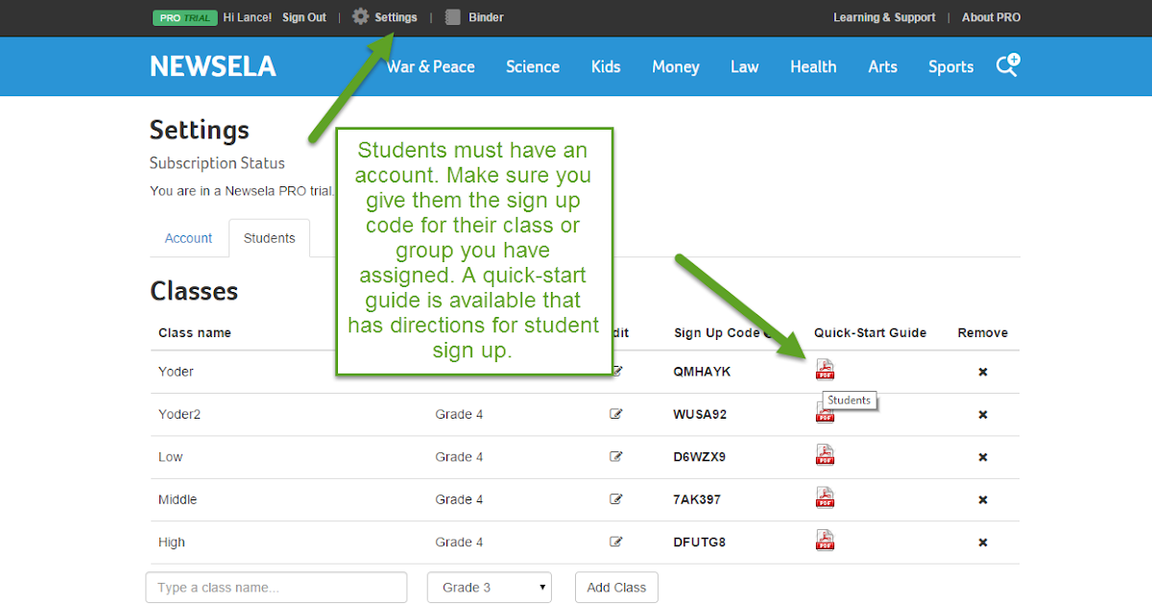Open the Binder icon in top bar

[x=453, y=17]
